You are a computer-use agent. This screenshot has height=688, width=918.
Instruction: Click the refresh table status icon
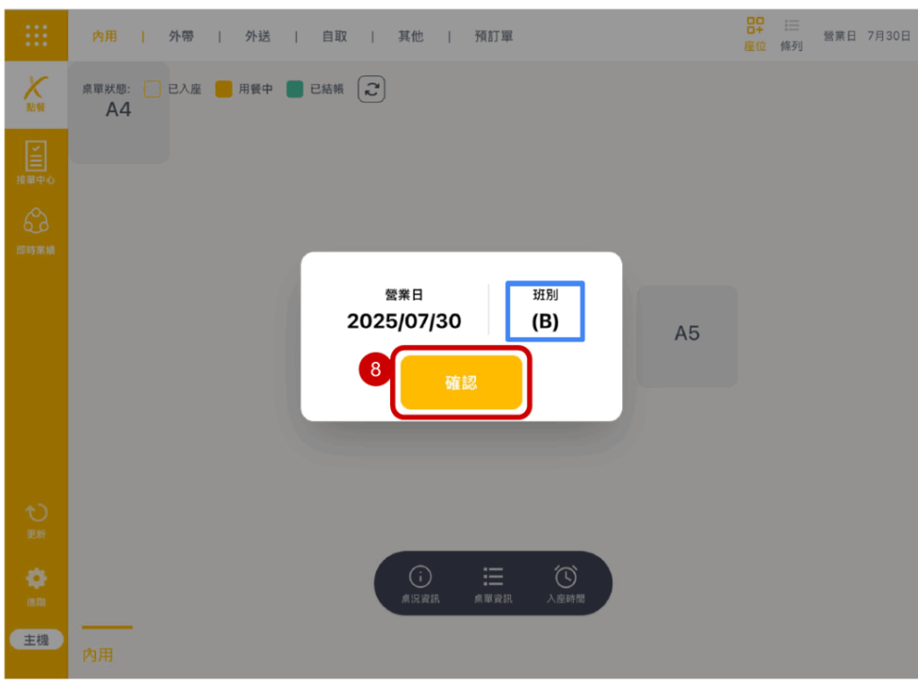[371, 89]
